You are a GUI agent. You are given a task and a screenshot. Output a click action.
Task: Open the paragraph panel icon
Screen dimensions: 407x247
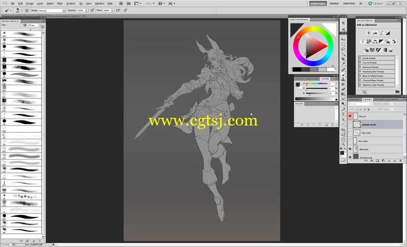343,23
